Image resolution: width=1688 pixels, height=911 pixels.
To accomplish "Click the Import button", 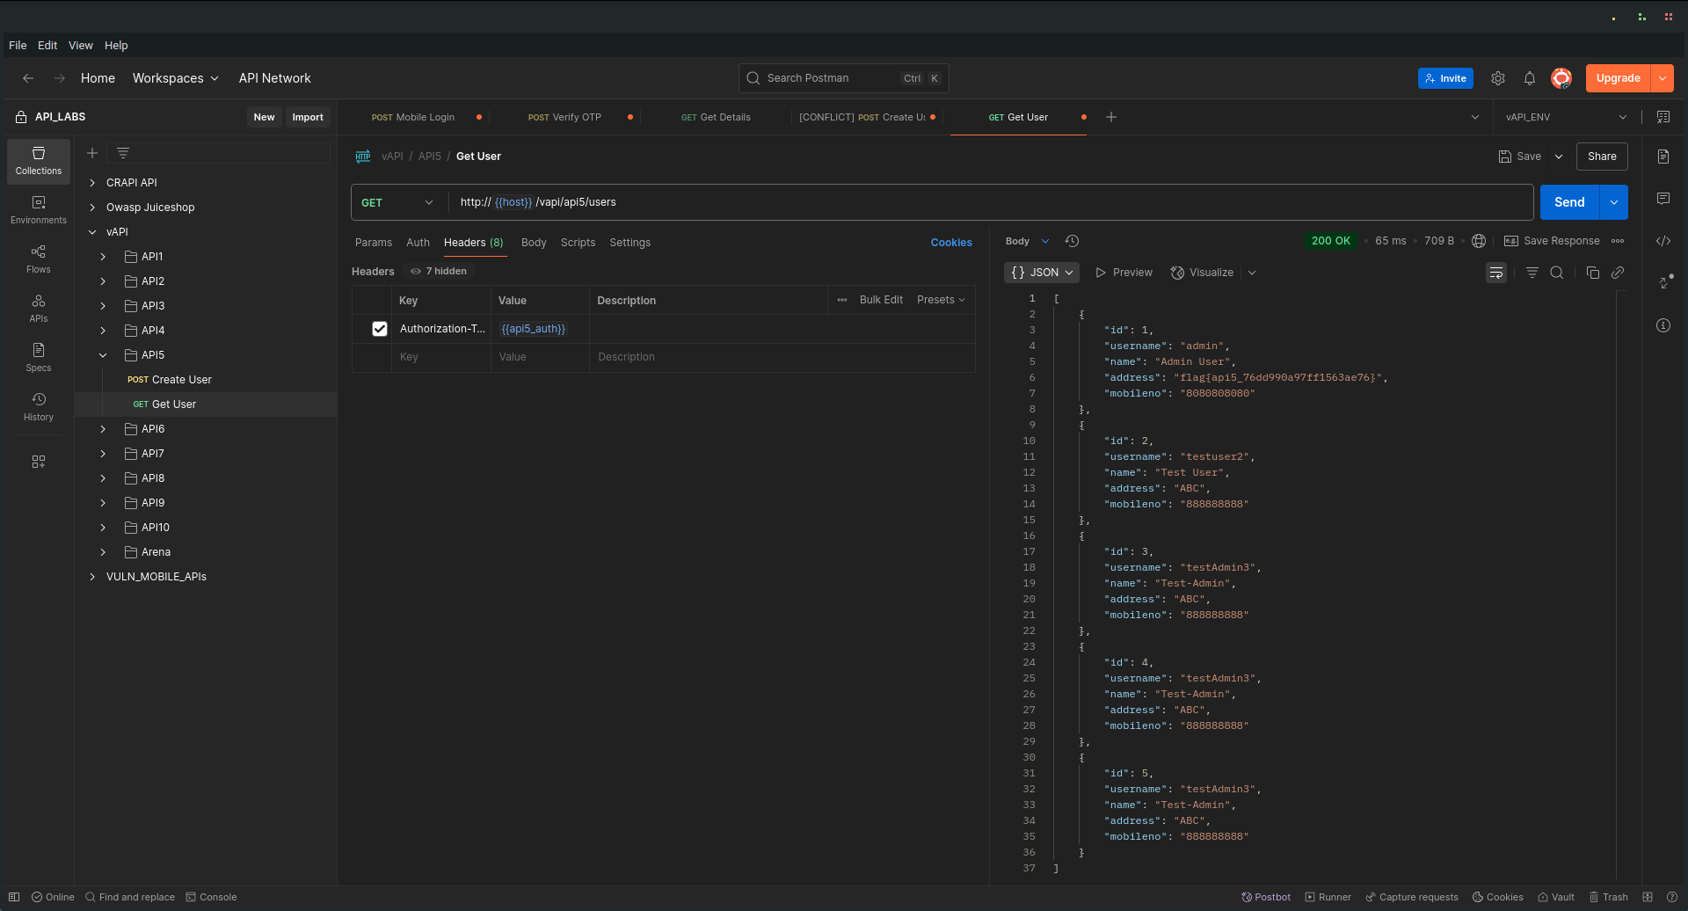I will (308, 117).
